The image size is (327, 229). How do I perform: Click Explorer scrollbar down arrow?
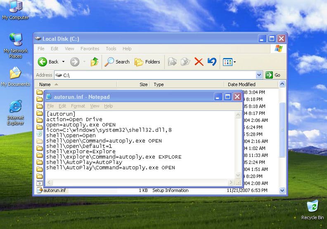[x=282, y=190]
